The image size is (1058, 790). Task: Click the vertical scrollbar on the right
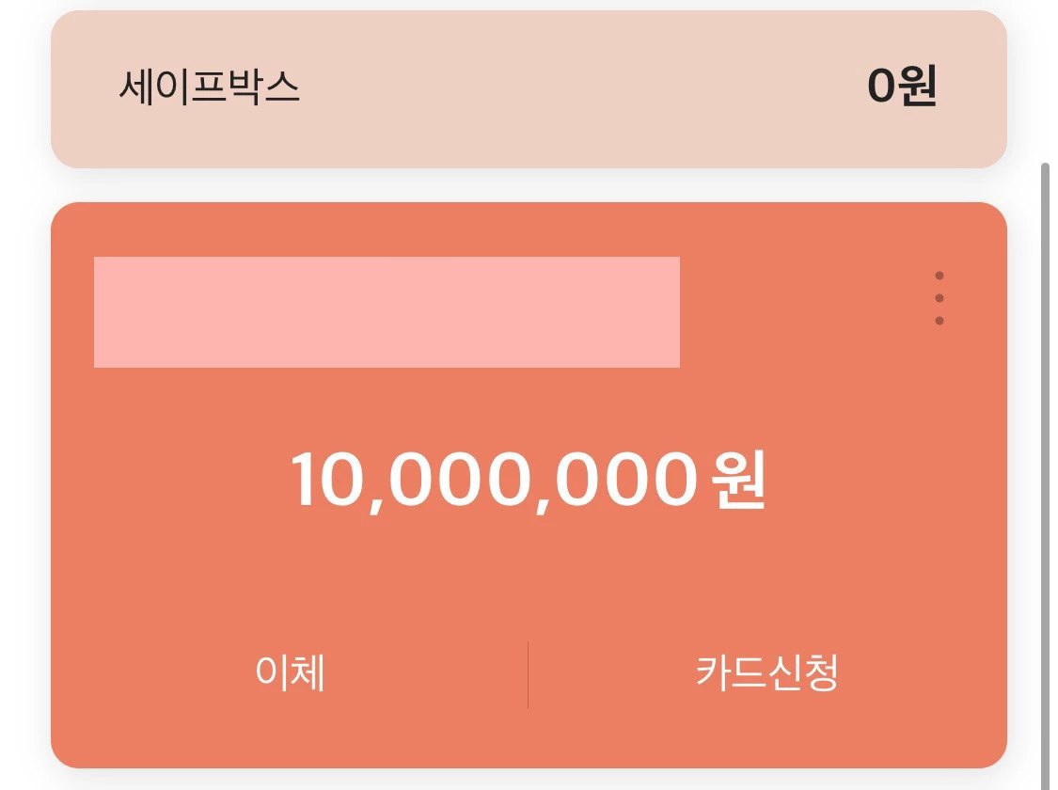click(1044, 470)
